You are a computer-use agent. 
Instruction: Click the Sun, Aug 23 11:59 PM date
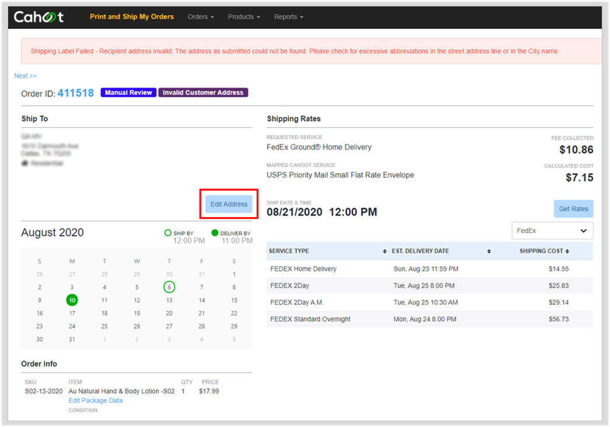coord(425,269)
